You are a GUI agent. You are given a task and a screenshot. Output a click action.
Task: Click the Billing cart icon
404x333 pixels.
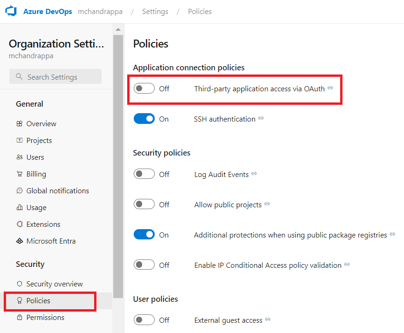coord(20,174)
